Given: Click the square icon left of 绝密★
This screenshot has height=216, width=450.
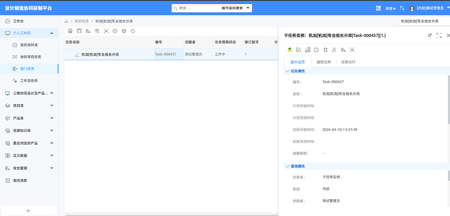Looking at the screenshot, I should coord(378,8).
